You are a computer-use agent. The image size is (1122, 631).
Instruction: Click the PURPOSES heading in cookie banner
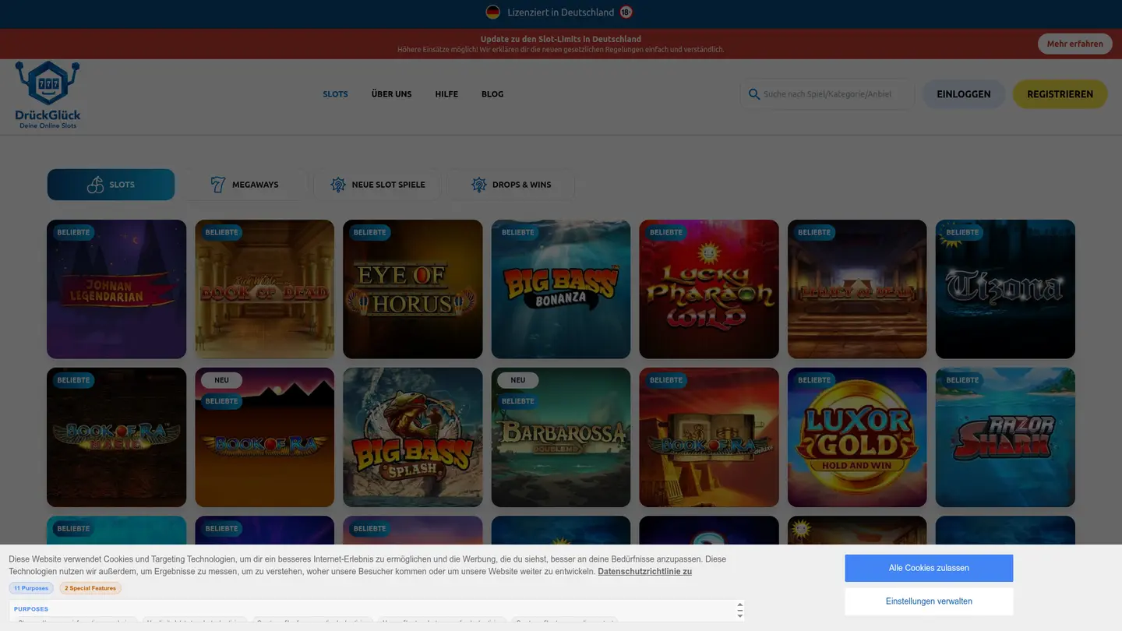[x=31, y=609]
